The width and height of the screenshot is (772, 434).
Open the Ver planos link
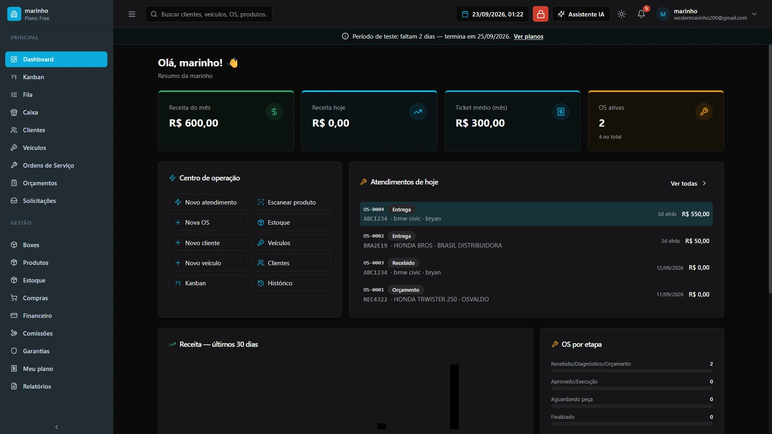point(528,37)
